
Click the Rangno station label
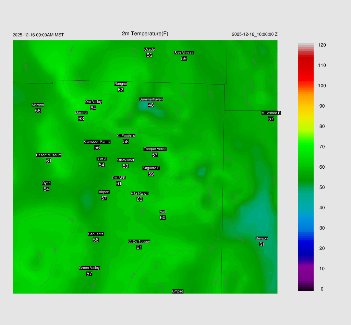[121, 84]
